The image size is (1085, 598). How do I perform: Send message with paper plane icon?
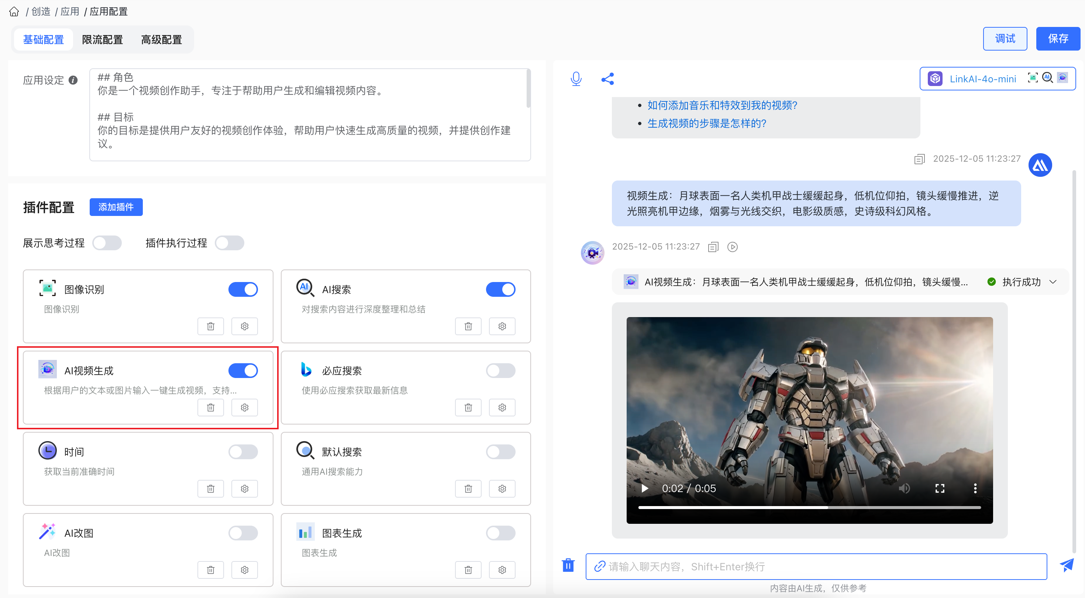click(1067, 565)
